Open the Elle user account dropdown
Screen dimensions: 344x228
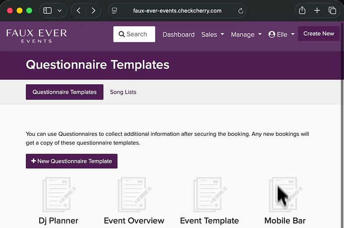281,34
